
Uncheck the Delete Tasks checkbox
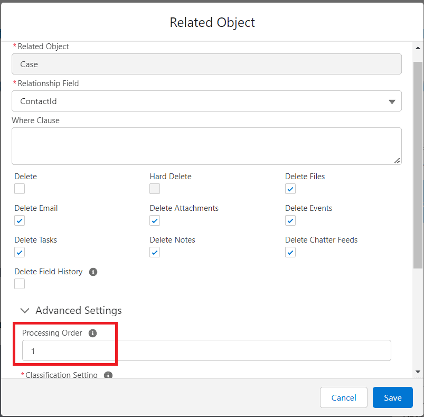click(20, 252)
